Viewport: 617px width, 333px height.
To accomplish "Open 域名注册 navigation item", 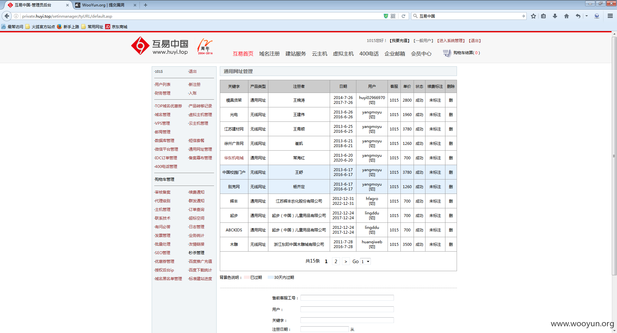I will coord(269,54).
